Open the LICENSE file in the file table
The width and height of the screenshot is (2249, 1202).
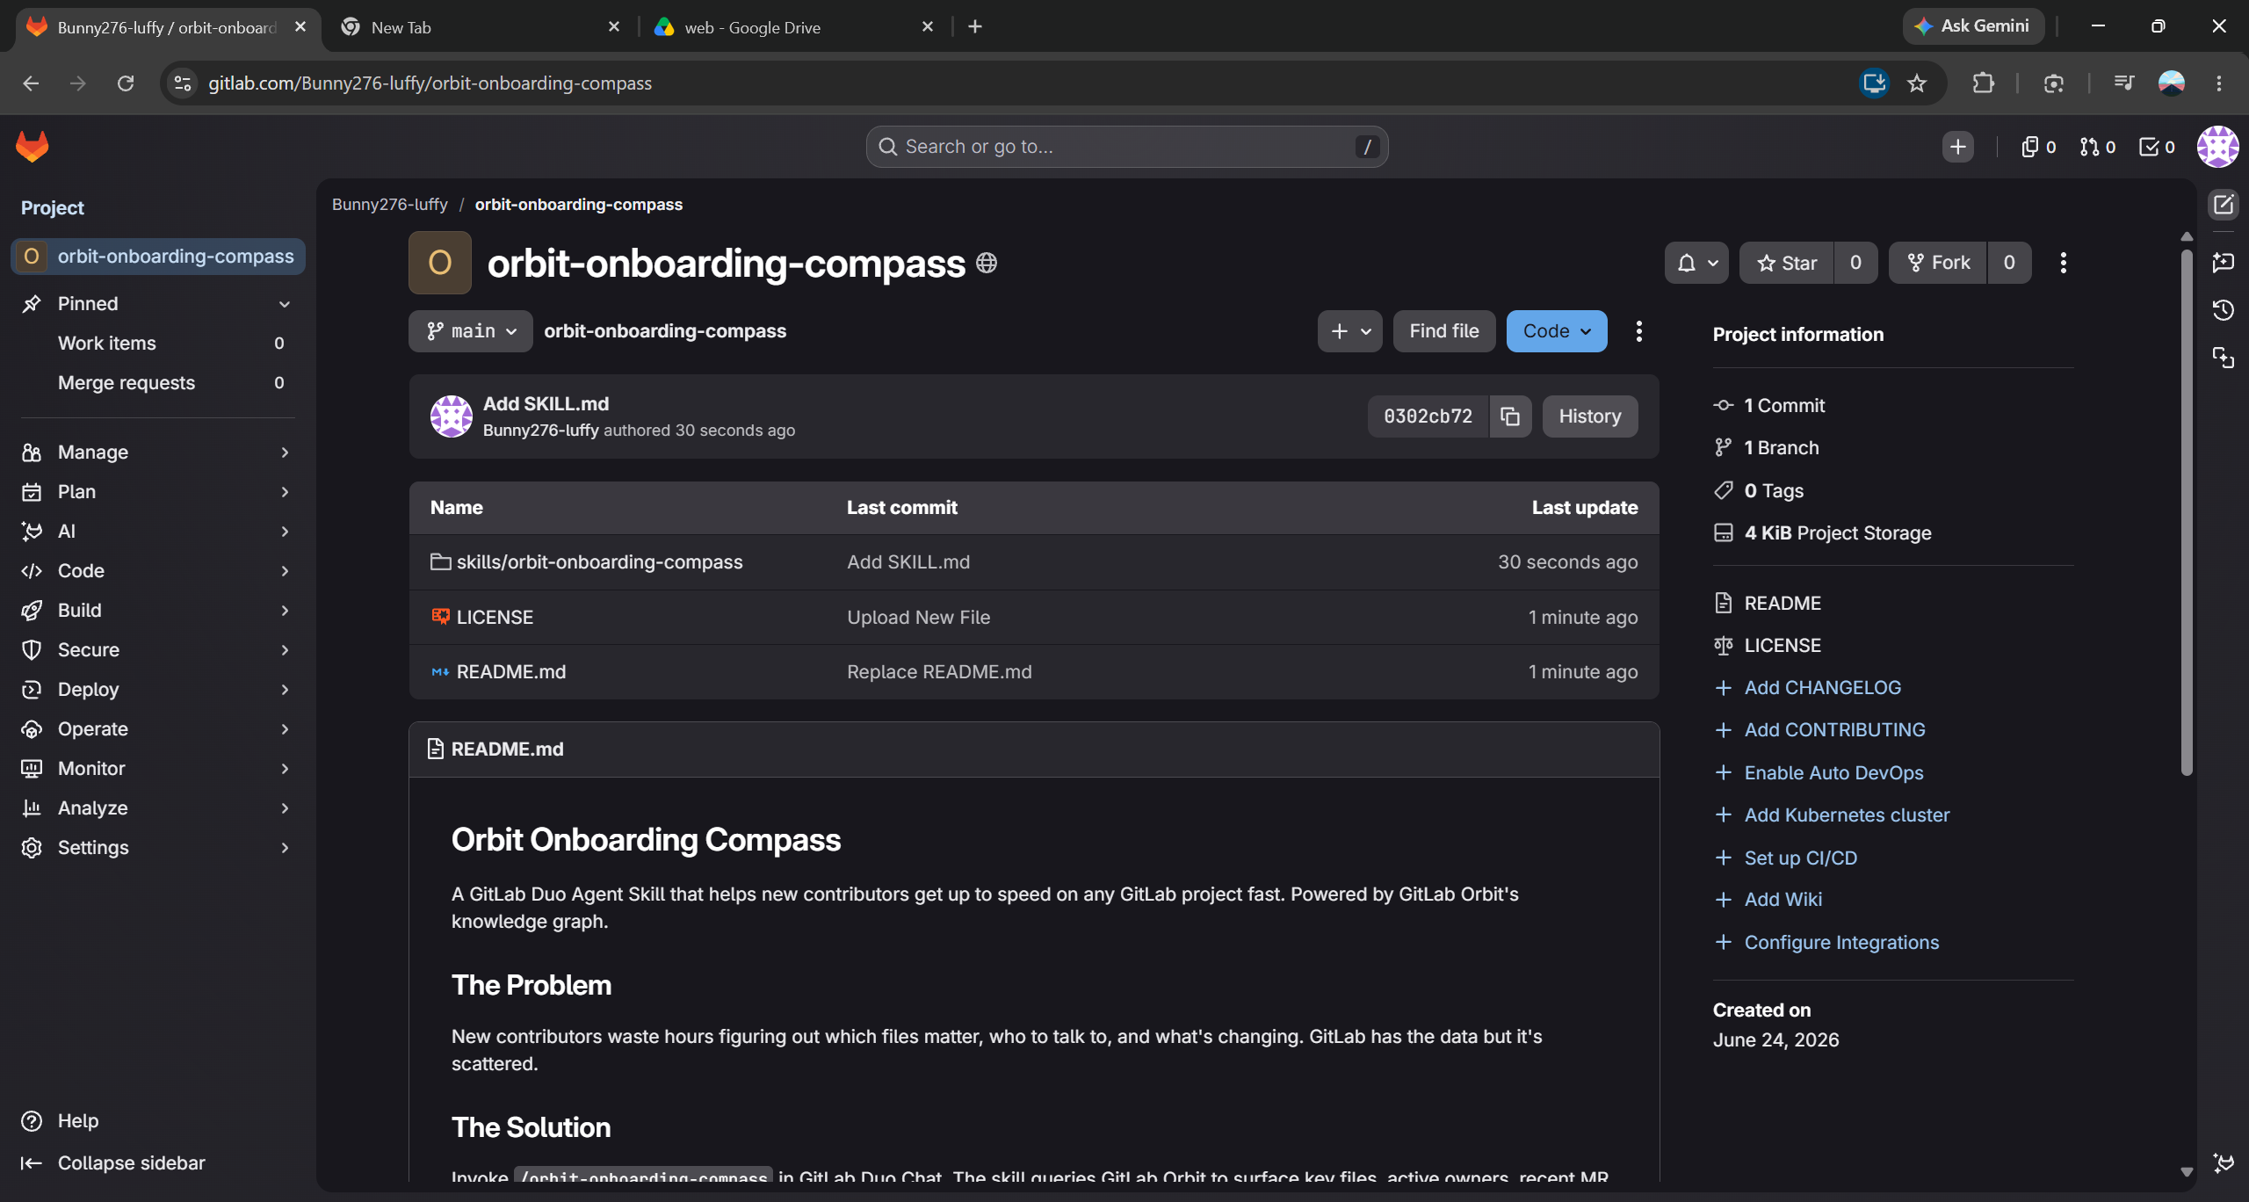pyautogui.click(x=495, y=618)
